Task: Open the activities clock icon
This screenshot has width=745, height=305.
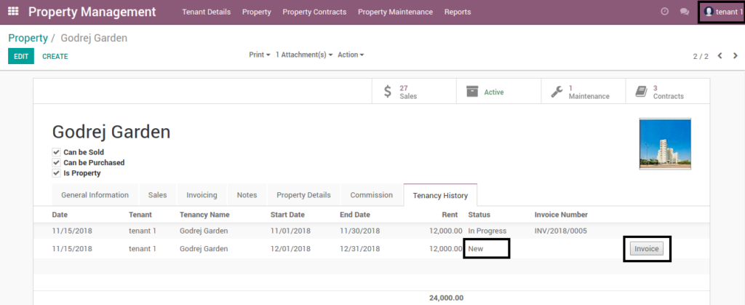Action: click(x=665, y=12)
